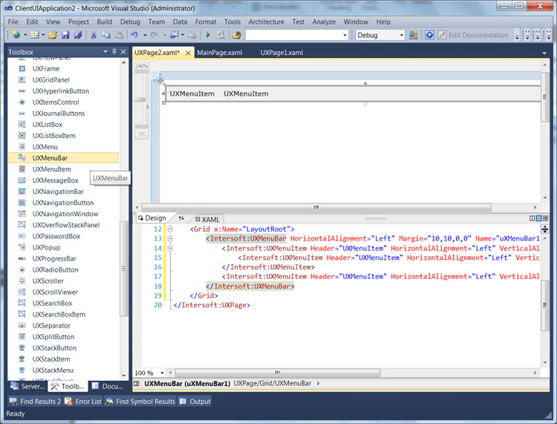The height and width of the screenshot is (424, 557).
Task: Switch to the XAML view tab
Action: pos(208,219)
